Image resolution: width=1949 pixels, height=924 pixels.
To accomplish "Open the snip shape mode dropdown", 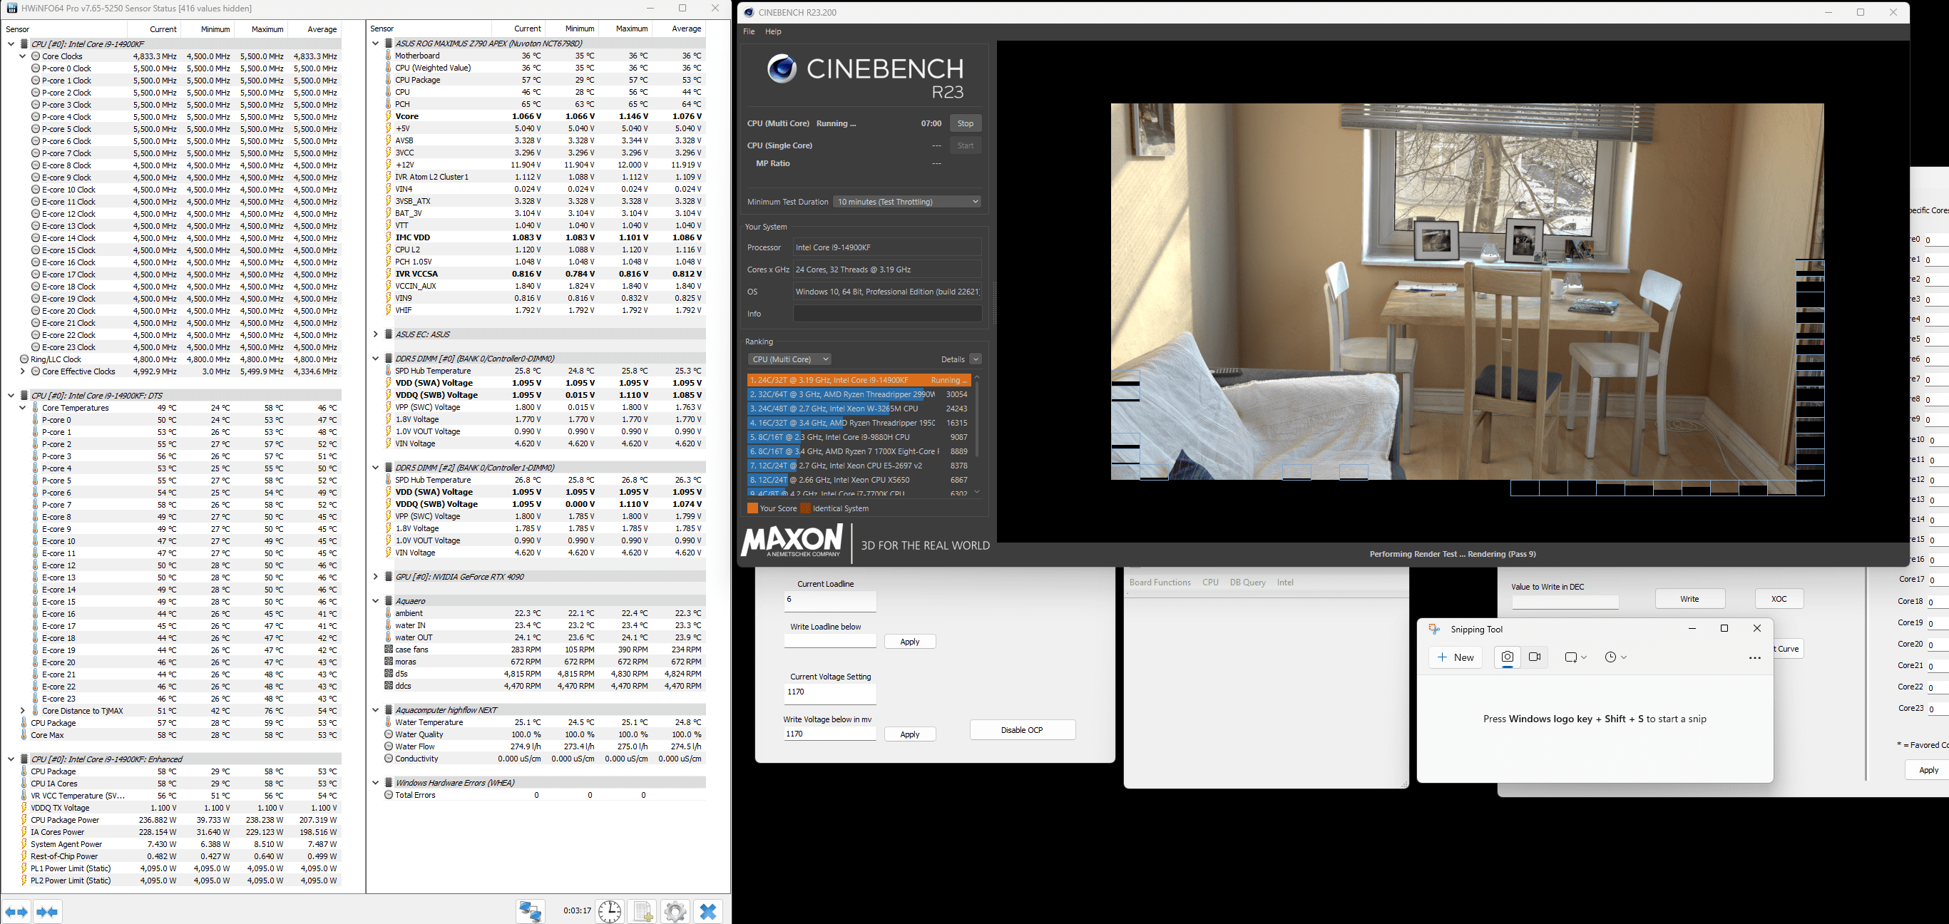I will (1575, 657).
